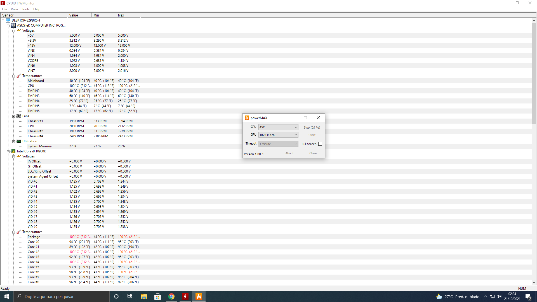Select the Package temperature row
Image resolution: width=537 pixels, height=302 pixels.
click(266, 237)
